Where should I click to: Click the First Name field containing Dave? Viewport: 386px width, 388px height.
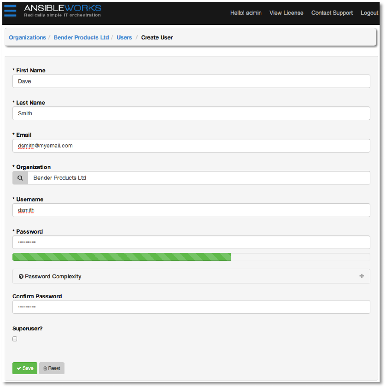pos(191,81)
